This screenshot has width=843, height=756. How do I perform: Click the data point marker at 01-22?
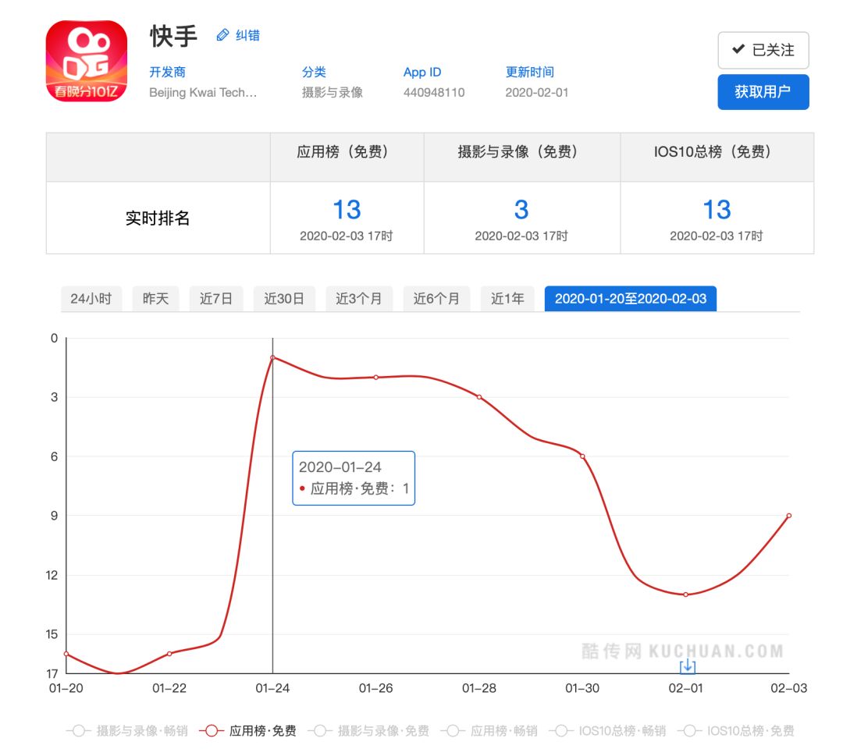(x=169, y=655)
